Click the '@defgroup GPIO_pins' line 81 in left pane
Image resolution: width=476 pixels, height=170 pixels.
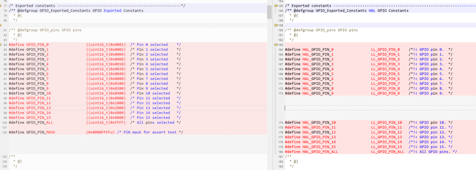click(45, 30)
